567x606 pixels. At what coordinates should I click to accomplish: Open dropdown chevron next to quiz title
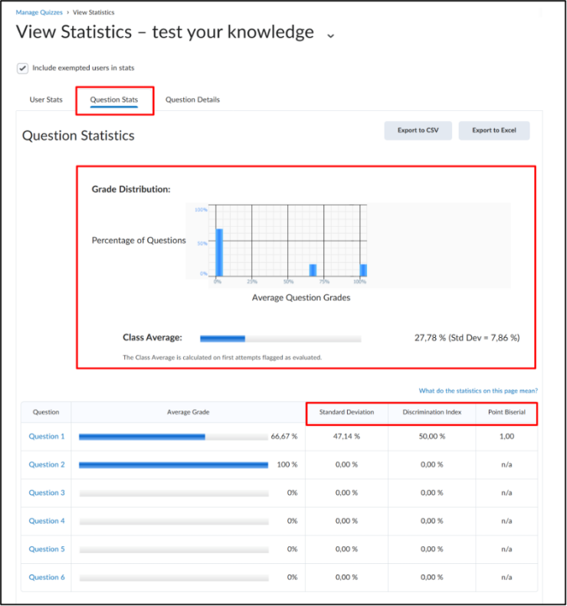click(330, 35)
